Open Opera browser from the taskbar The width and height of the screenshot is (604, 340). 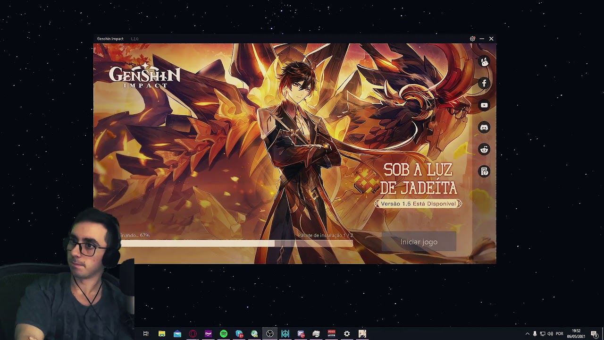coord(193,334)
